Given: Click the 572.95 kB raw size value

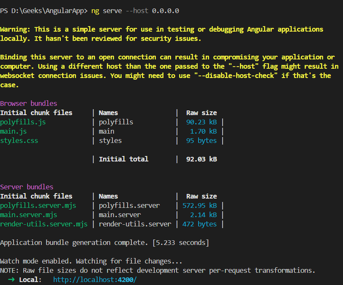Looking at the screenshot, I should click(200, 206).
